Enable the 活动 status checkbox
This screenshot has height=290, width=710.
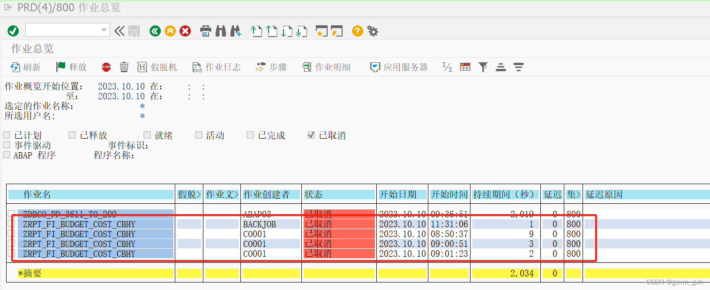tap(199, 135)
